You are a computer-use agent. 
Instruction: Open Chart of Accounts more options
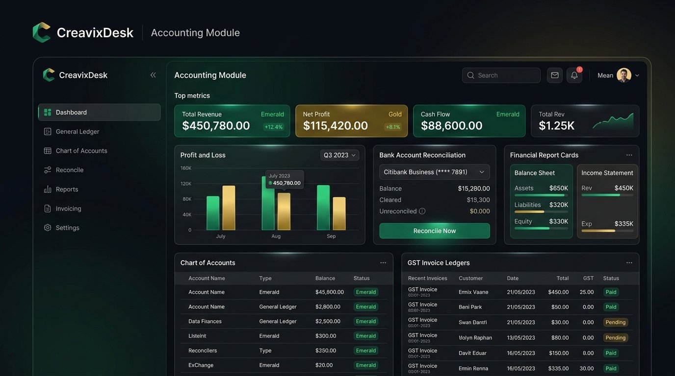click(x=383, y=262)
